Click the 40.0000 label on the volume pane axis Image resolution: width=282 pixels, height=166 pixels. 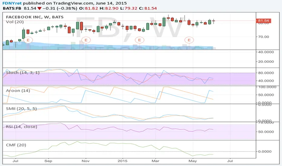(266, 52)
